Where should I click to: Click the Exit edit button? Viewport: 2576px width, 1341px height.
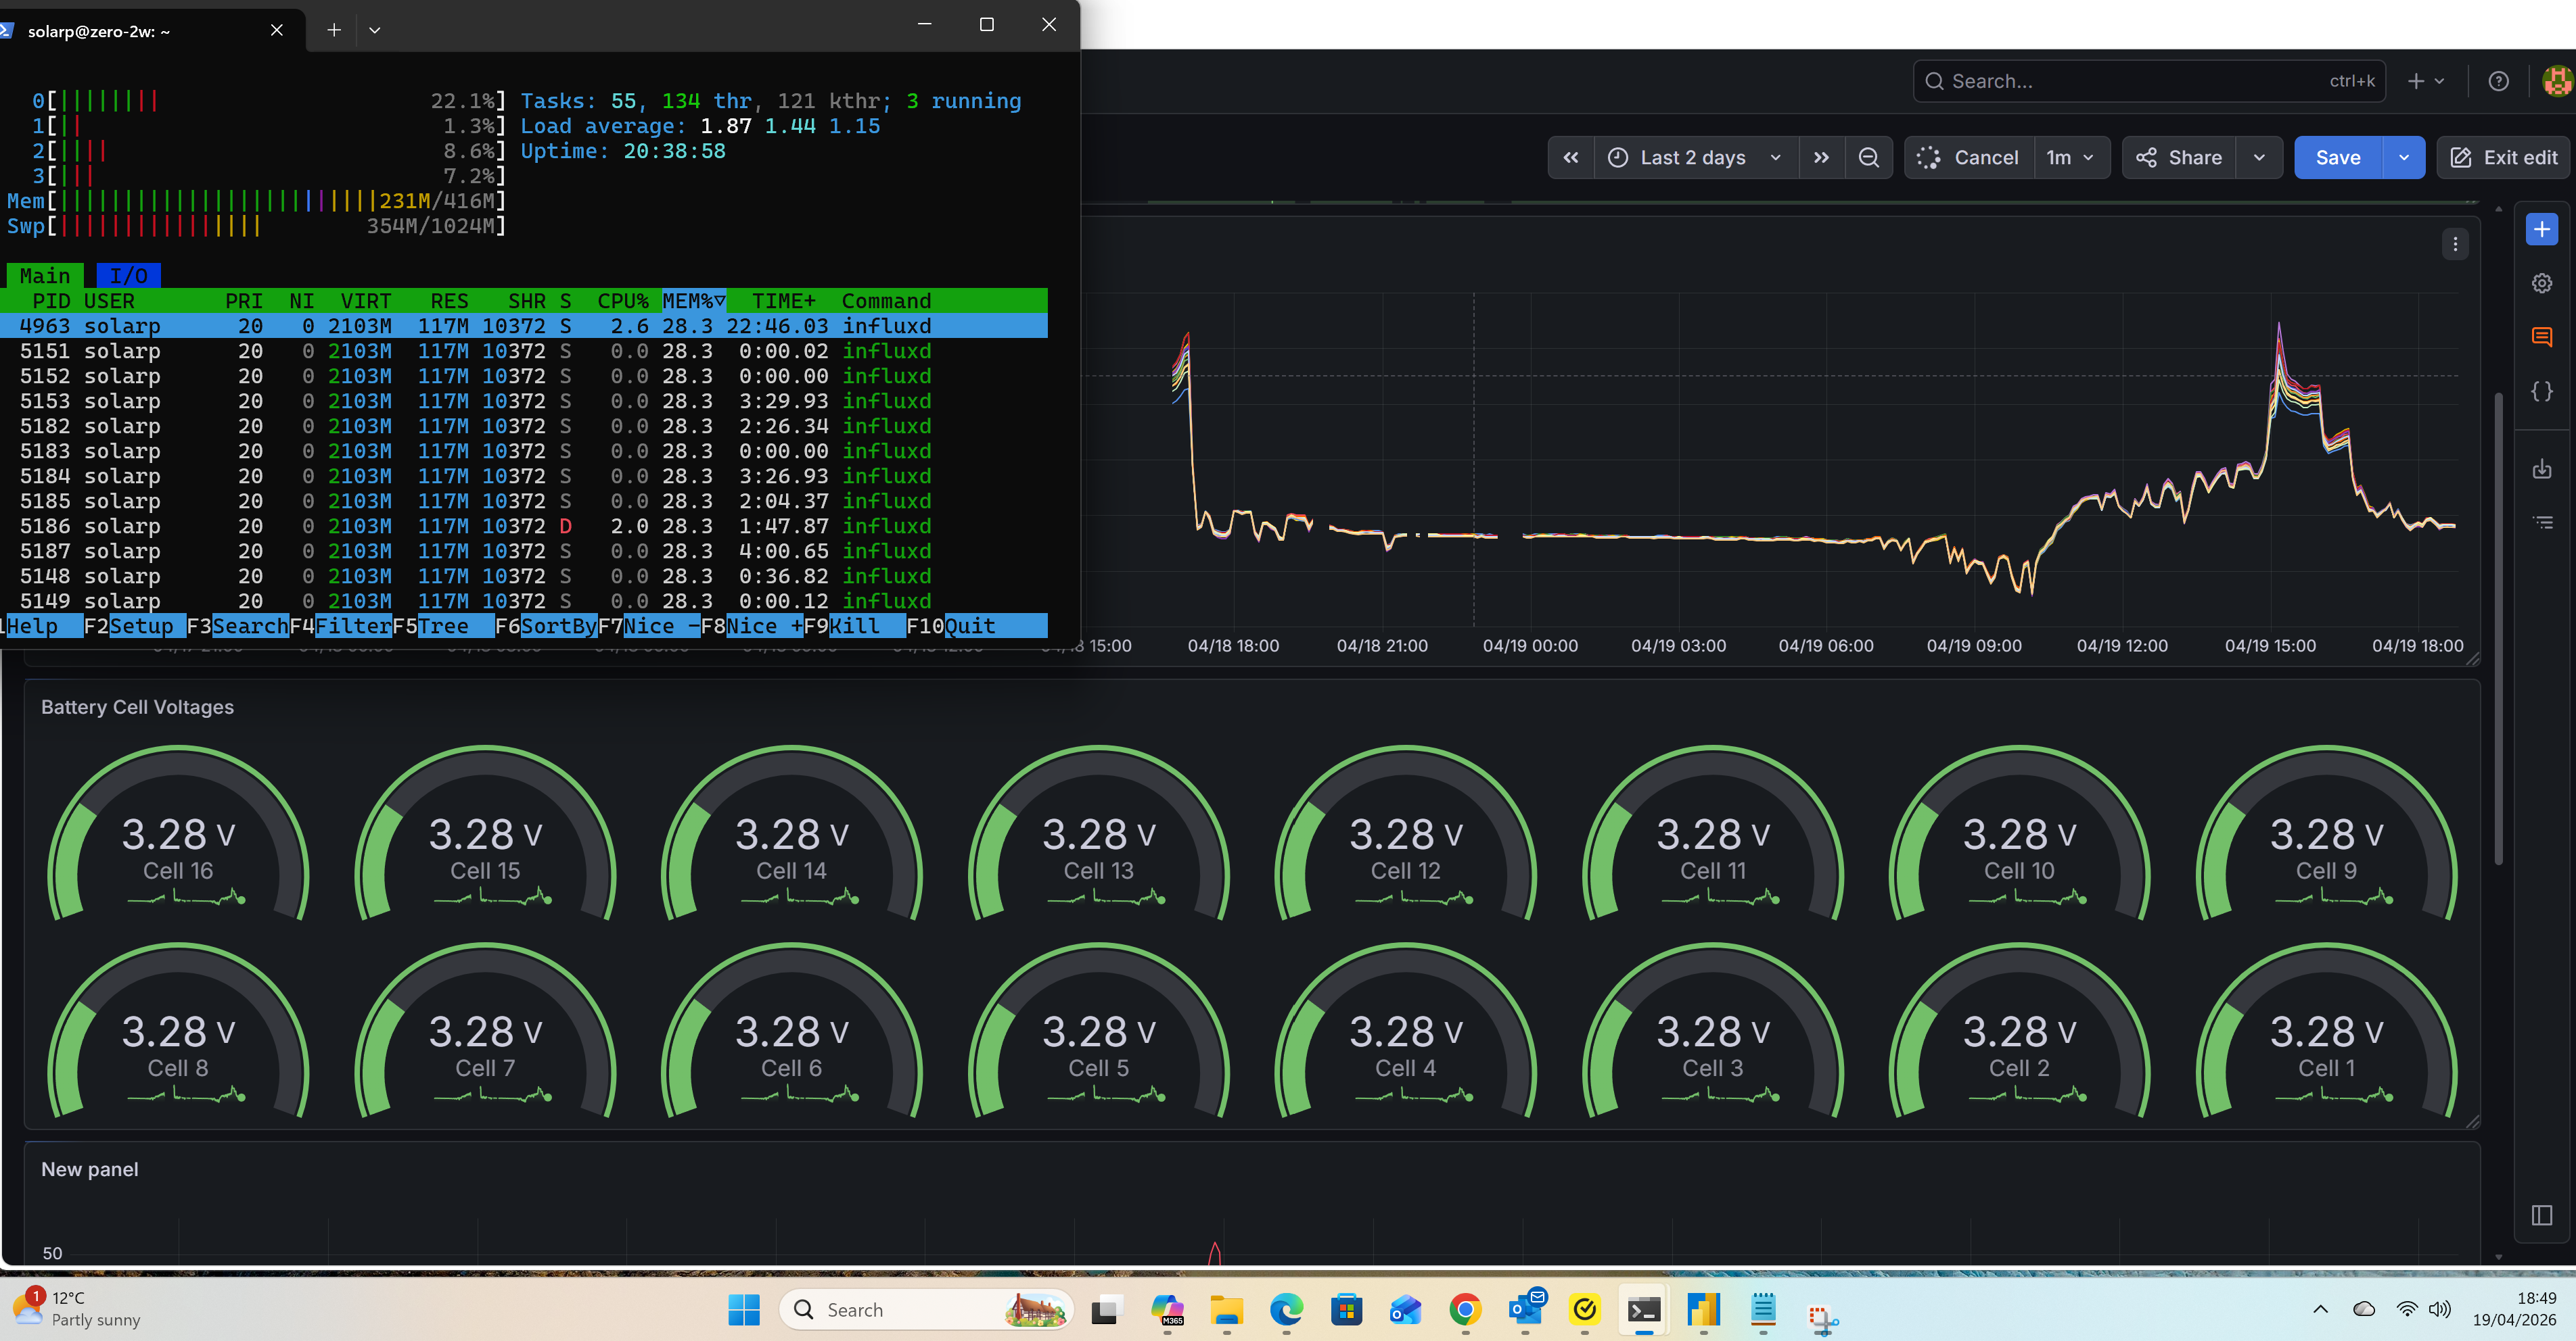(x=2503, y=158)
